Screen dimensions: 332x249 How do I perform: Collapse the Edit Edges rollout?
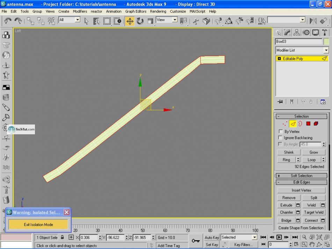pos(302,182)
